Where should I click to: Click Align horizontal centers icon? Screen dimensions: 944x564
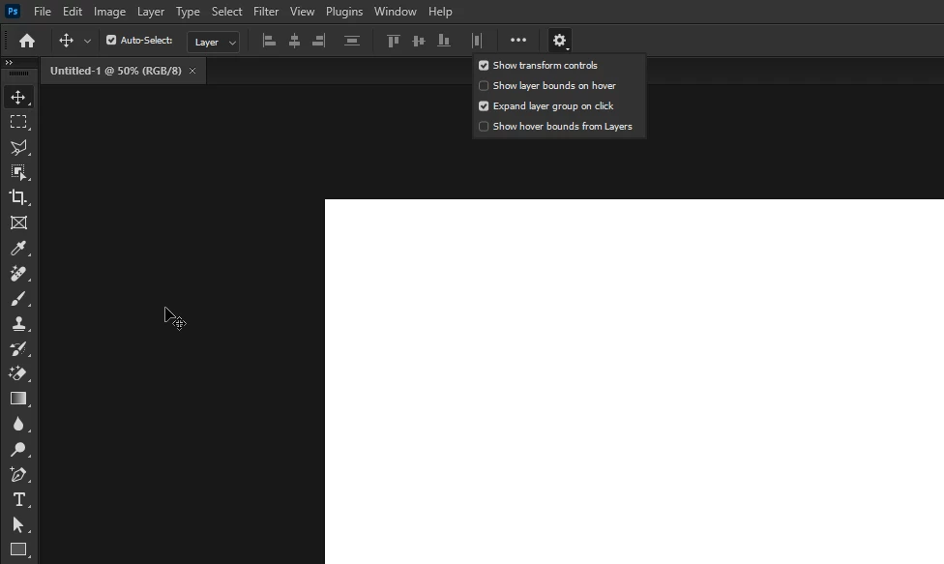294,41
